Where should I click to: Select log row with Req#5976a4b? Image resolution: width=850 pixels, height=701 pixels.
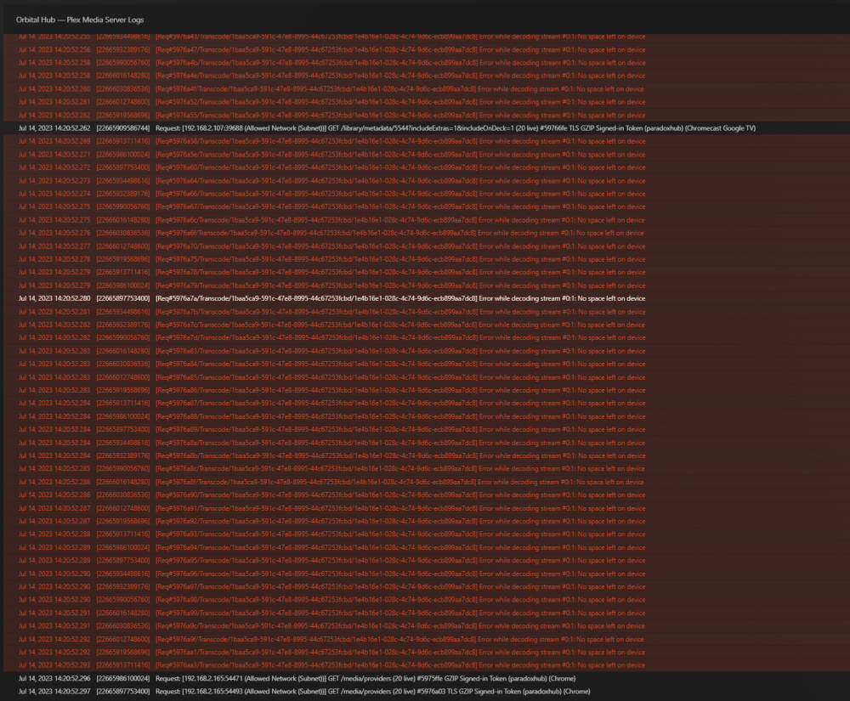click(x=425, y=63)
